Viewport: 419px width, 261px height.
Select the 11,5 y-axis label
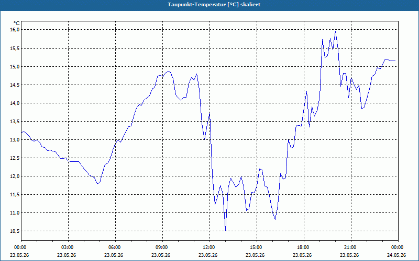click(15, 194)
